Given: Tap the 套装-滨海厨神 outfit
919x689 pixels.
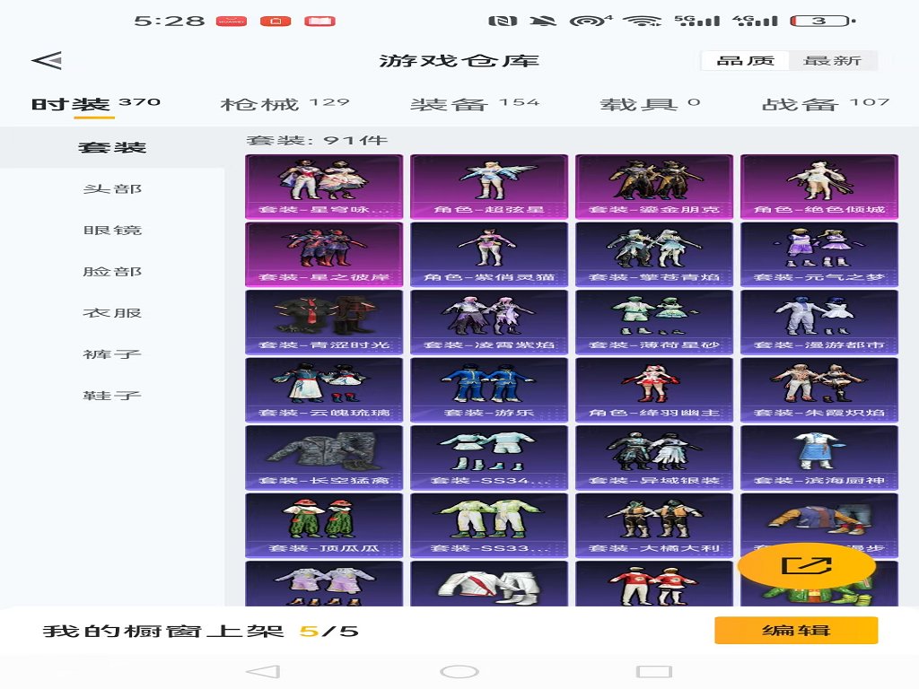Looking at the screenshot, I should [x=818, y=457].
